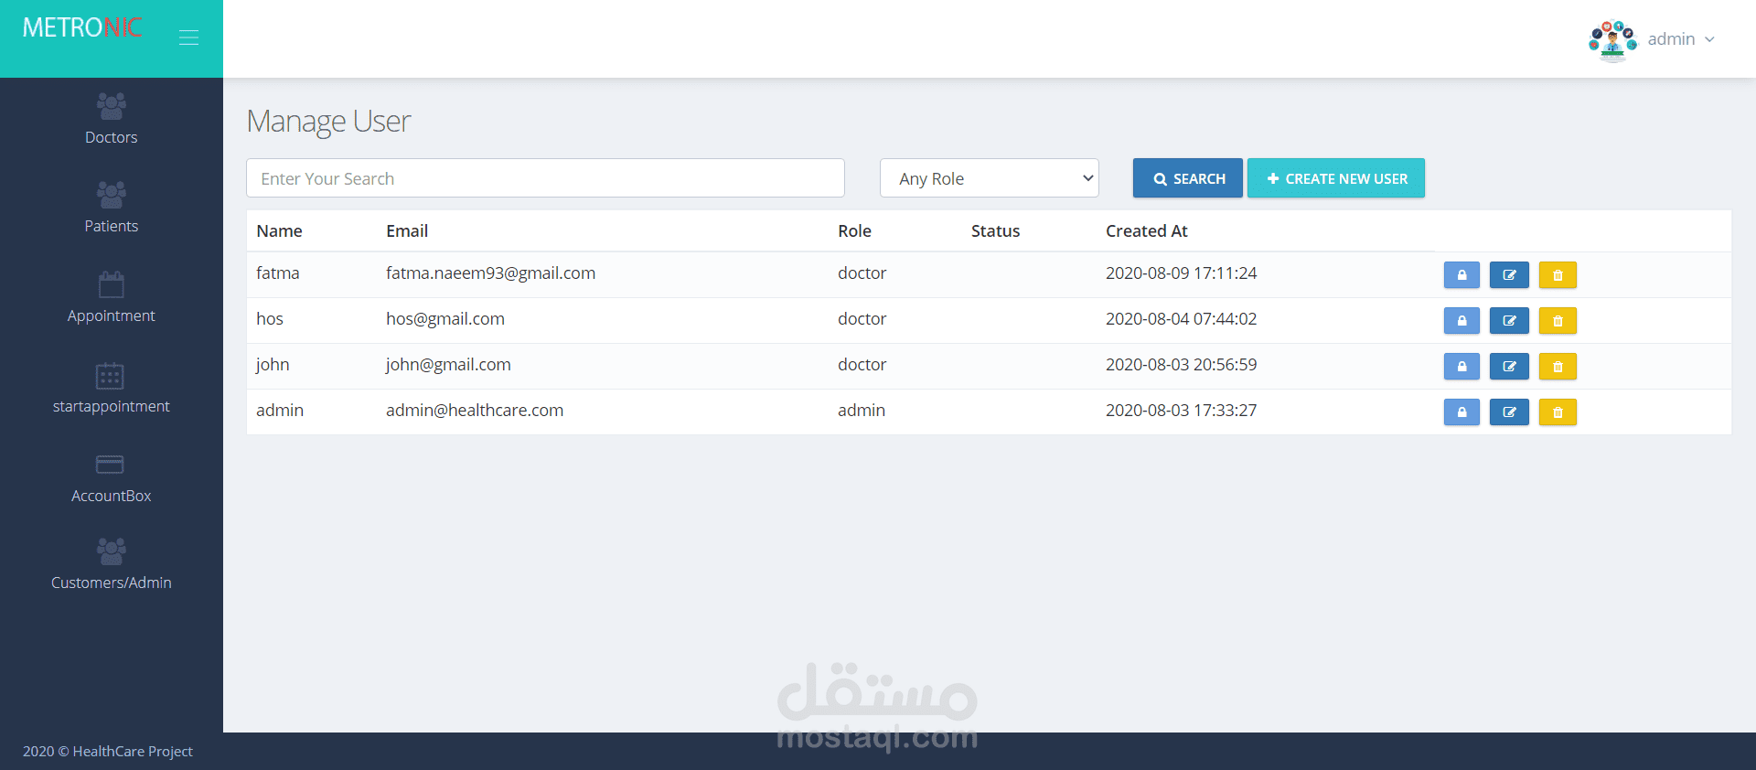Click the trash icon for hos

pos(1558,321)
